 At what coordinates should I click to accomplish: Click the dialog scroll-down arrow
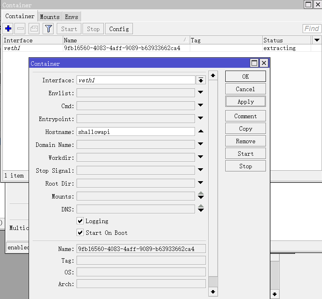pos(213,292)
